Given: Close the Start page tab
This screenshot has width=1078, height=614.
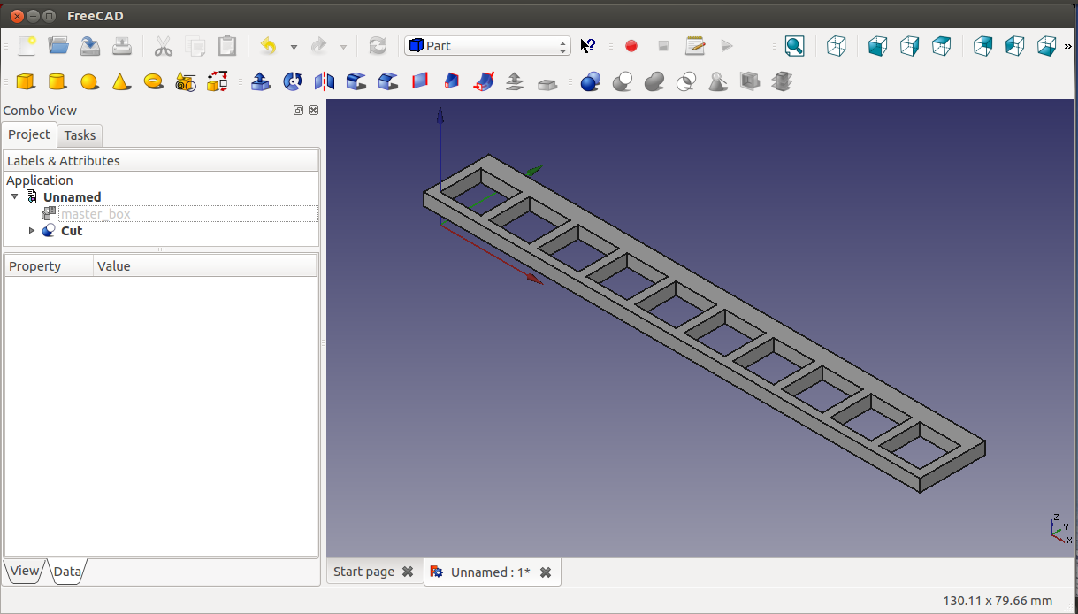Looking at the screenshot, I should 408,572.
